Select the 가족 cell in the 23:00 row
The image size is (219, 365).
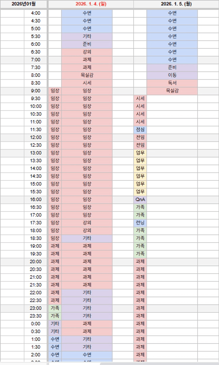[x=55, y=308]
